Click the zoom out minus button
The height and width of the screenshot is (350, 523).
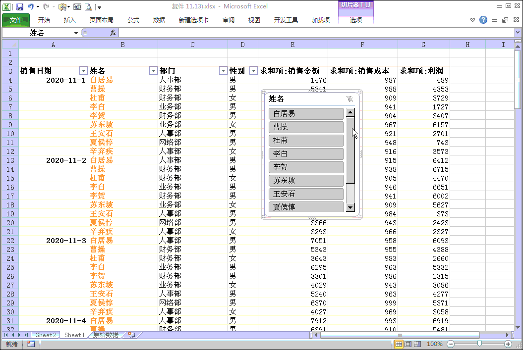pos(451,344)
